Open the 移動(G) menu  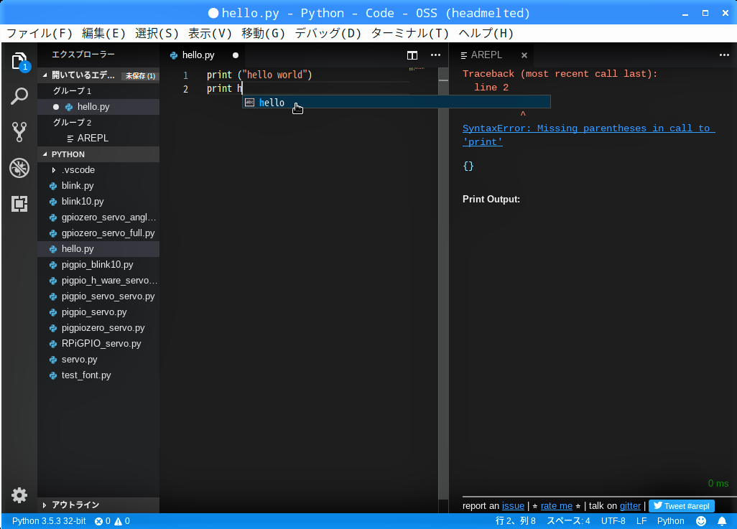coord(264,33)
